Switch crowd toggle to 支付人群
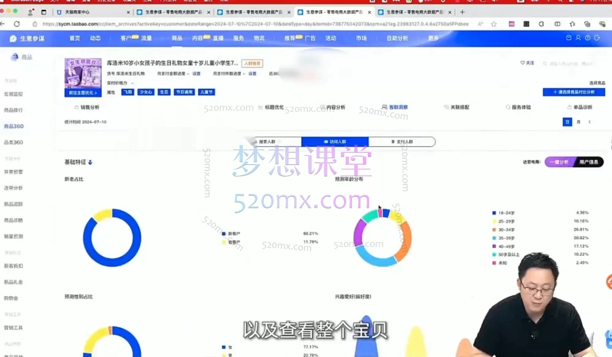612x357 pixels. 402,142
